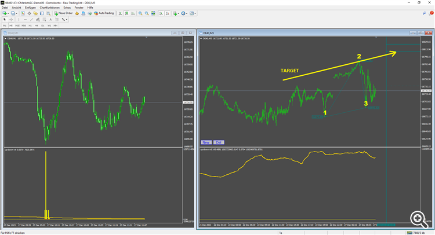The image size is (435, 235).
Task: Open the indicators list icon
Action: [175, 13]
